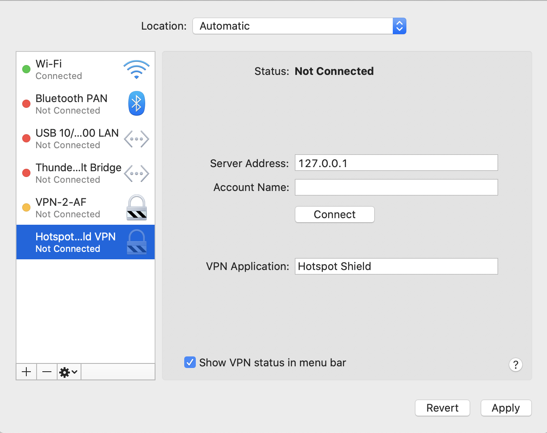Click the red Thunderbolt Bridge status dot

(x=26, y=173)
